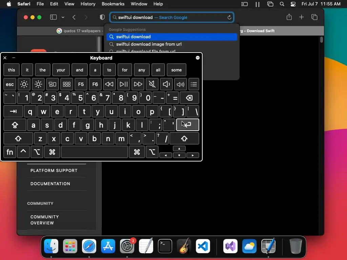Click the page vertical scrollbar
The height and width of the screenshot is (260, 347).
click(322, 40)
